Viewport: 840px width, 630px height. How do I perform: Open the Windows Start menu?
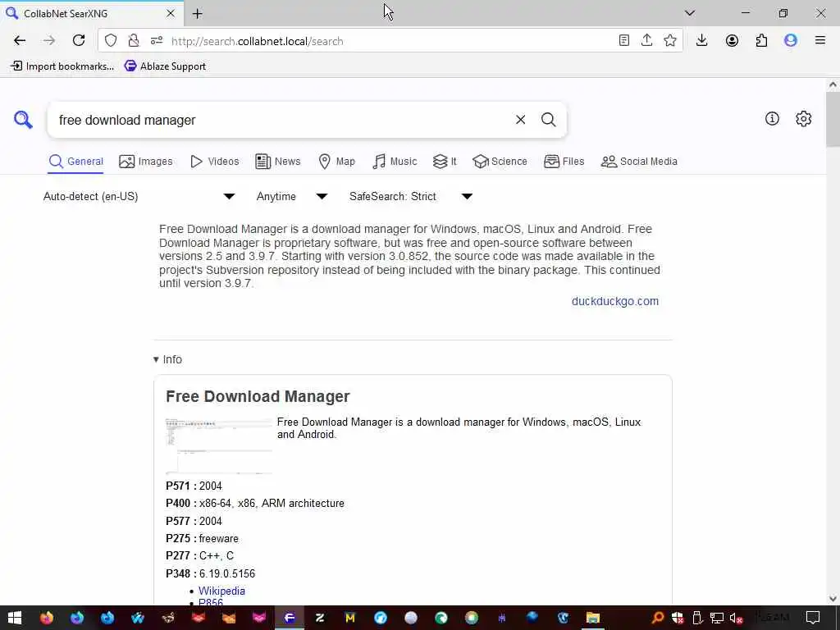tap(15, 618)
